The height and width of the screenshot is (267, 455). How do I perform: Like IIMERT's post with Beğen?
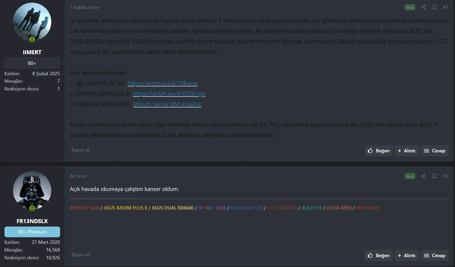[379, 151]
